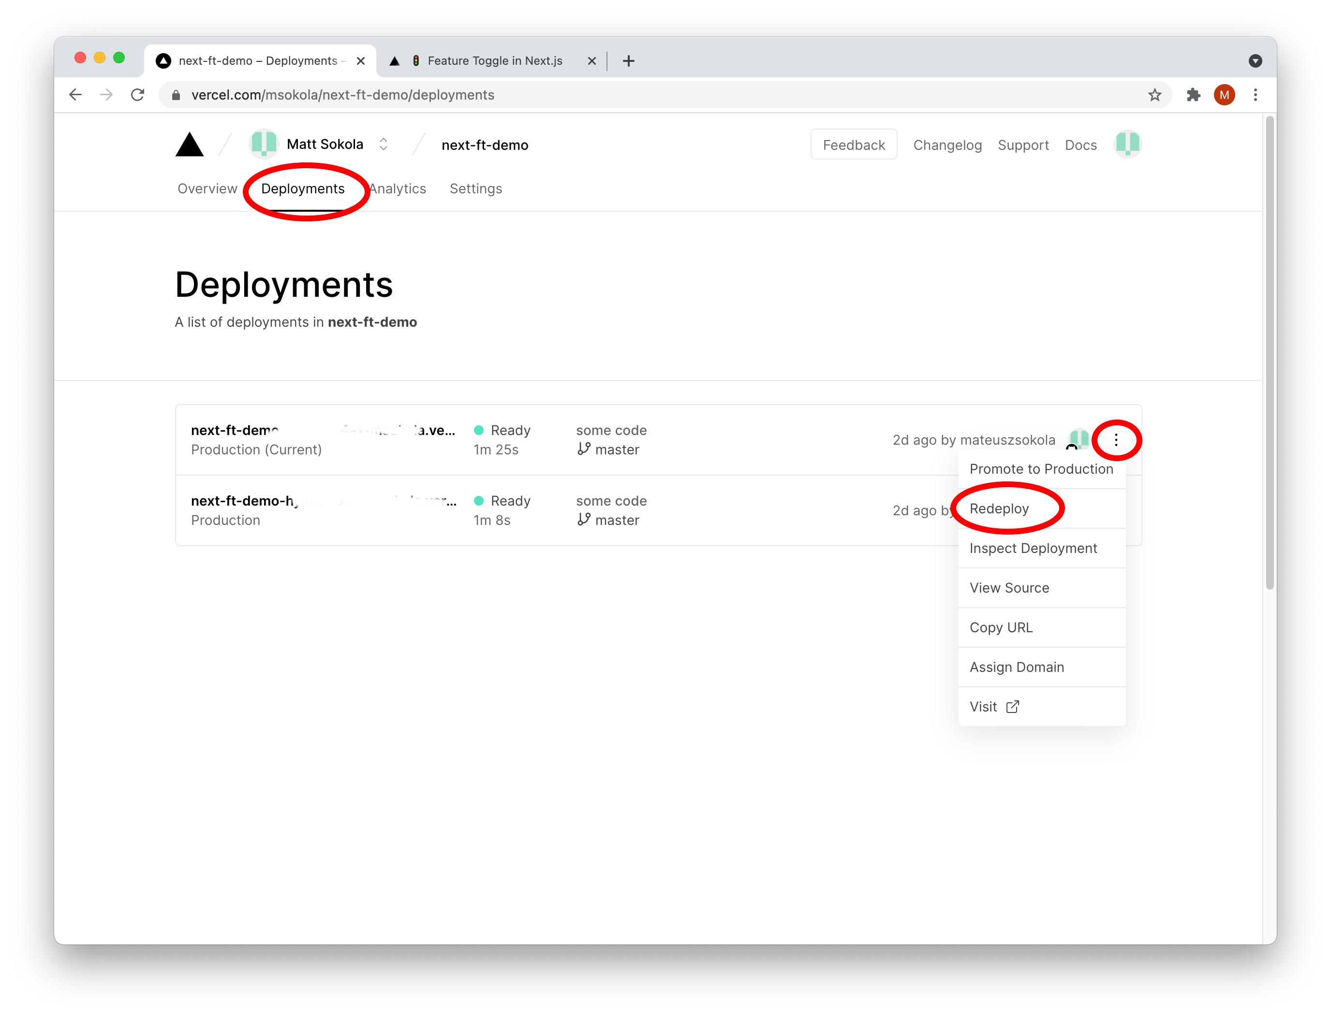Viewport: 1331px width, 1016px height.
Task: Go back in browser history
Action: (75, 95)
